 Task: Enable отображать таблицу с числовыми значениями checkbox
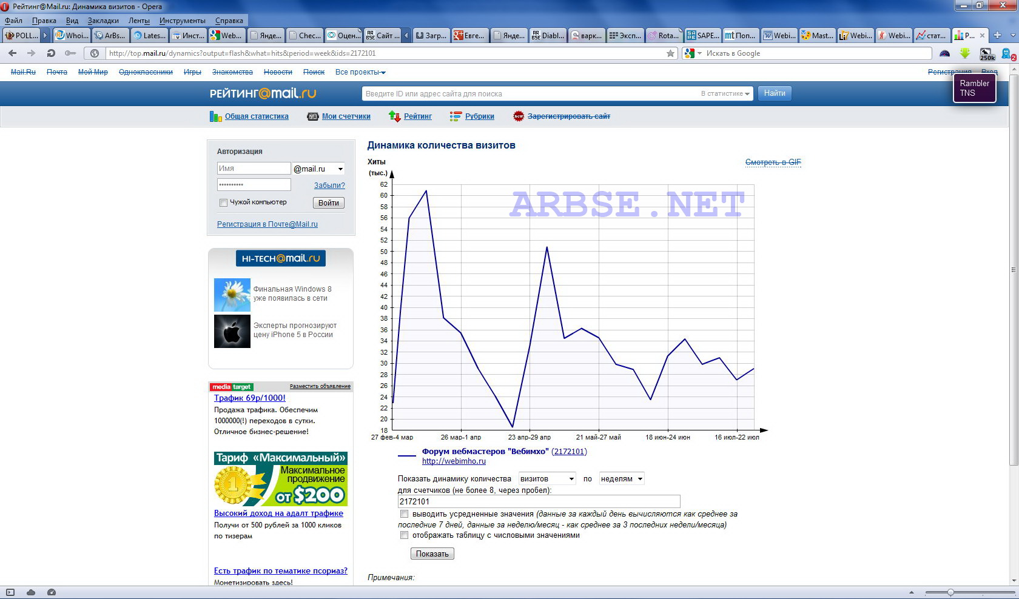click(404, 535)
